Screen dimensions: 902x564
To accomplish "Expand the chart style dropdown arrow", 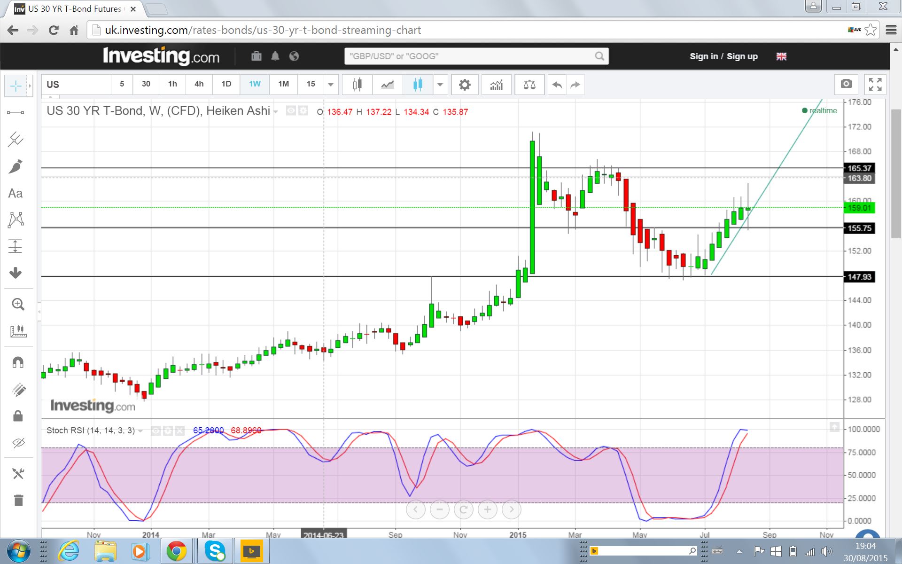I will (x=440, y=85).
